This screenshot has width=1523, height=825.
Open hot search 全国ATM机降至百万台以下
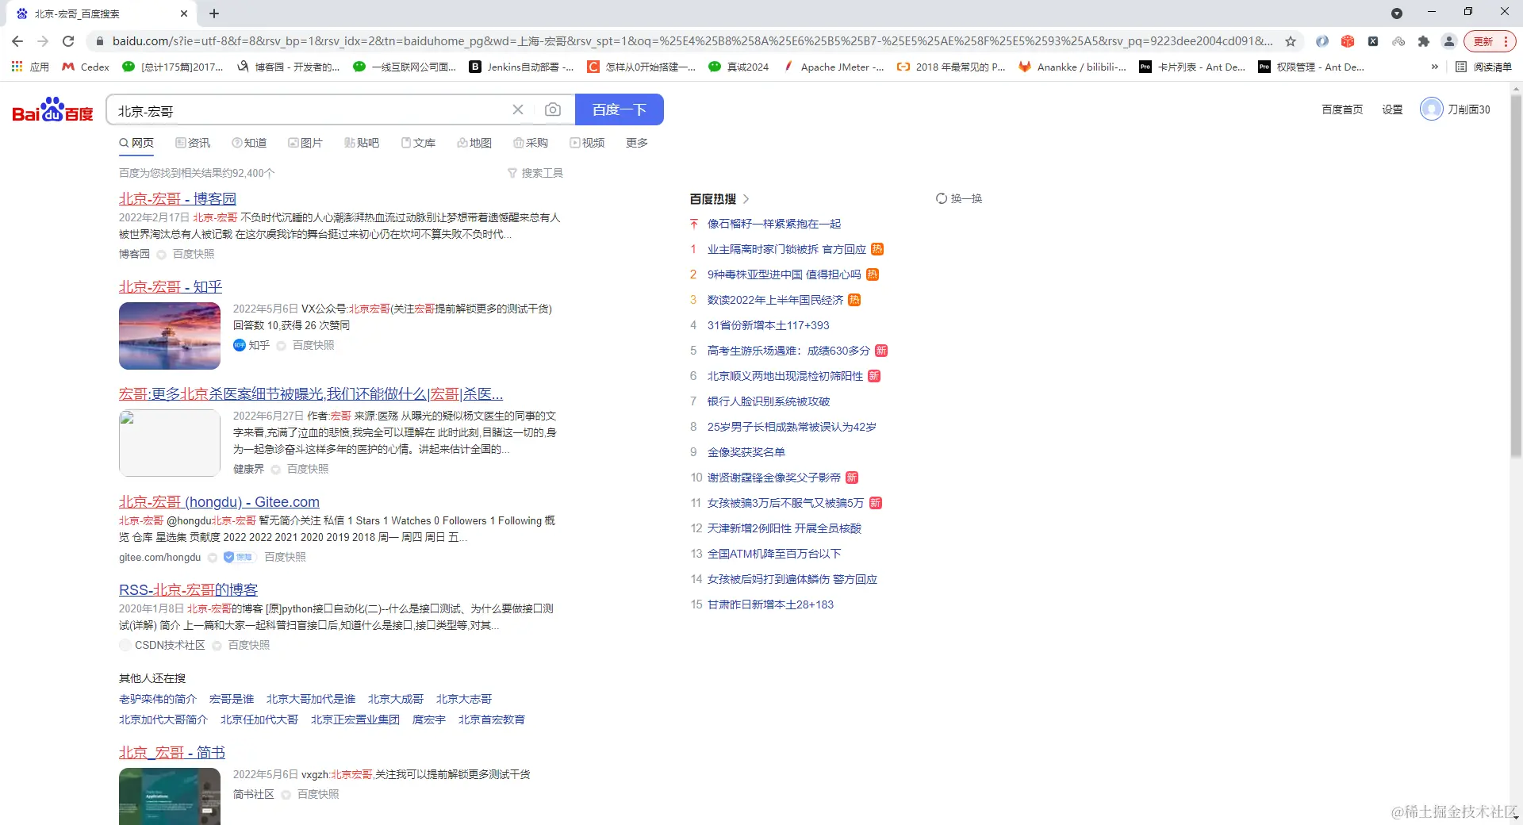tap(774, 554)
